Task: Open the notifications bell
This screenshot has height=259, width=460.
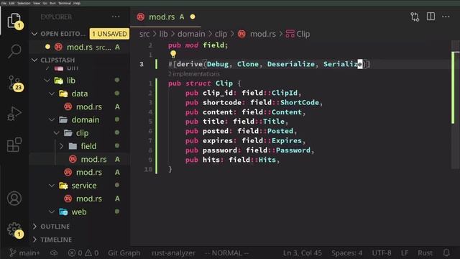Action: 446,253
